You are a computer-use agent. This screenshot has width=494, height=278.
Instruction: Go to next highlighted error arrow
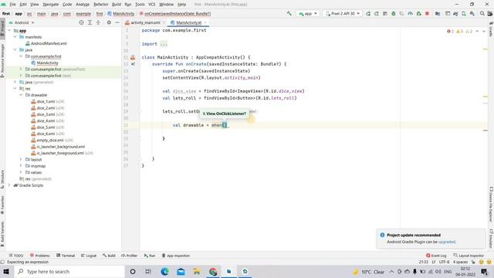484,31
